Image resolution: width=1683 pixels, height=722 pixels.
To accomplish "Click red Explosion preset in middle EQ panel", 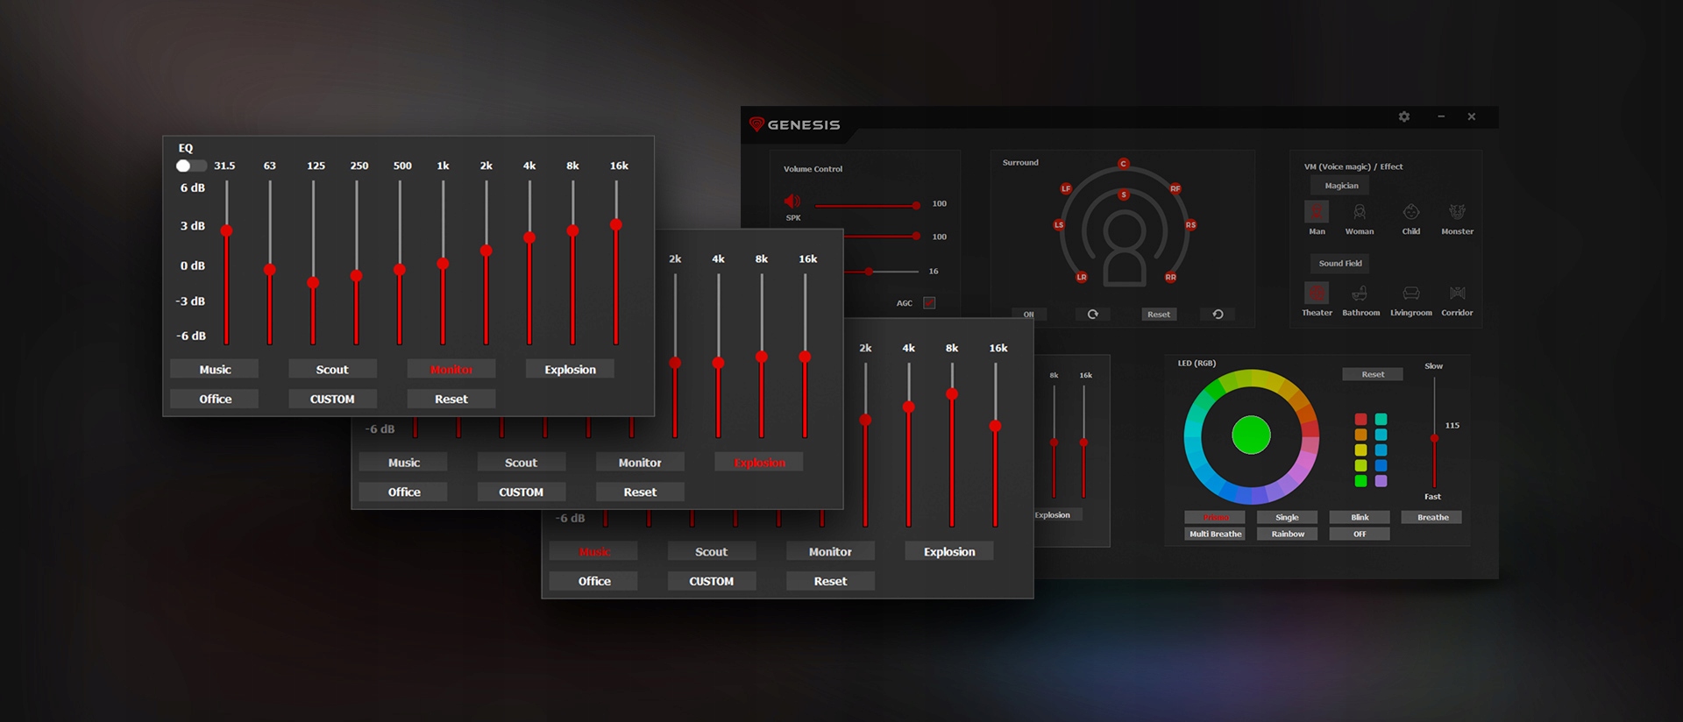I will 759,463.
